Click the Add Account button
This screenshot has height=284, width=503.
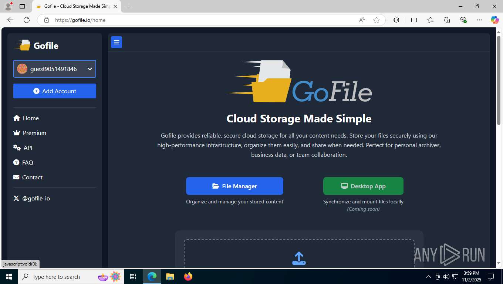(55, 91)
